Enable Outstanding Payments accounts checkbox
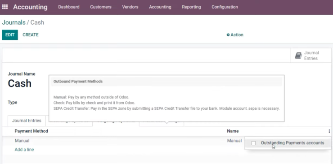Screen dimensions: 333x164 coord(253,143)
